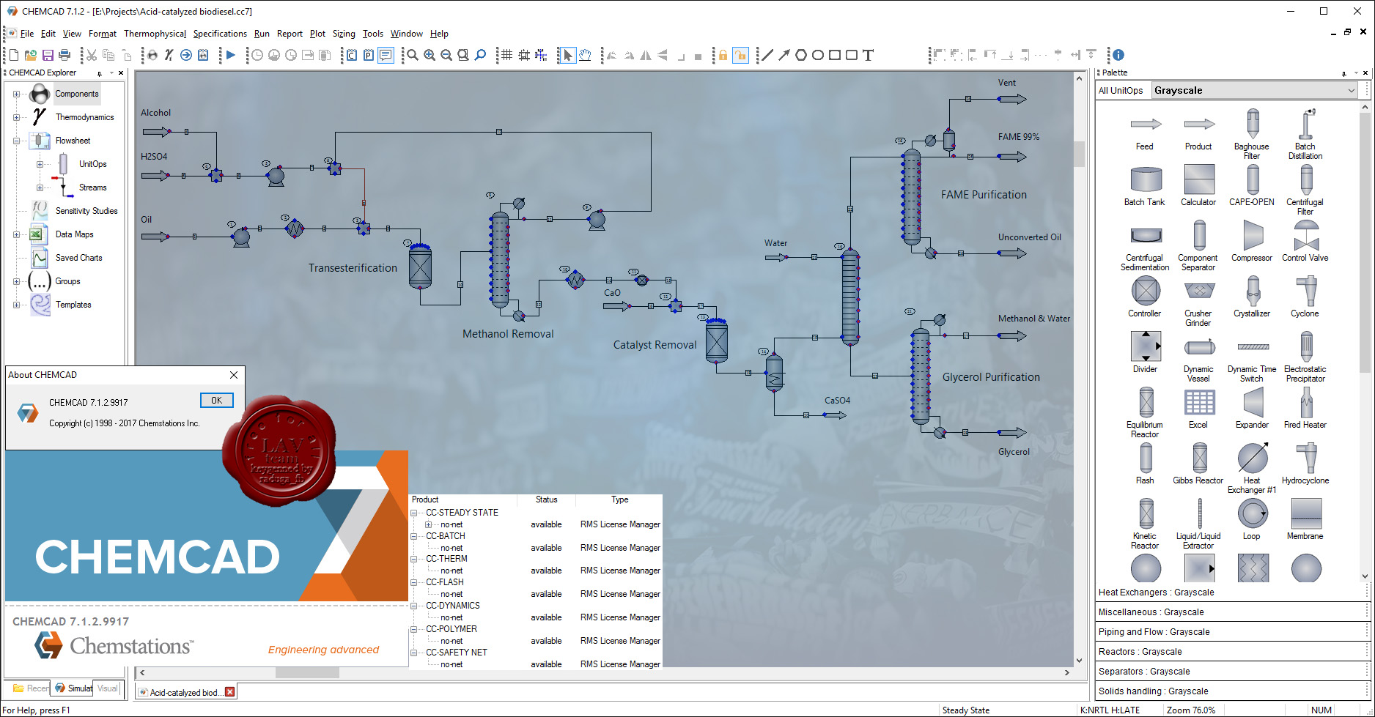Expand the Components tree node
1375x717 pixels.
pos(16,94)
